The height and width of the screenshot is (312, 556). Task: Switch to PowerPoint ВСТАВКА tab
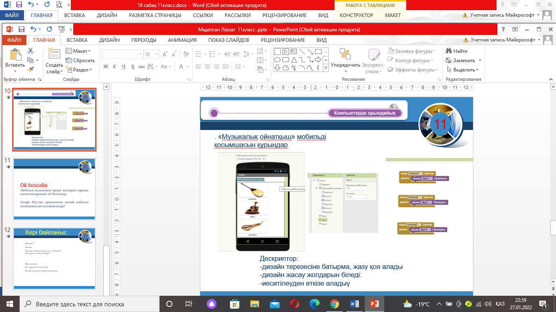click(77, 40)
